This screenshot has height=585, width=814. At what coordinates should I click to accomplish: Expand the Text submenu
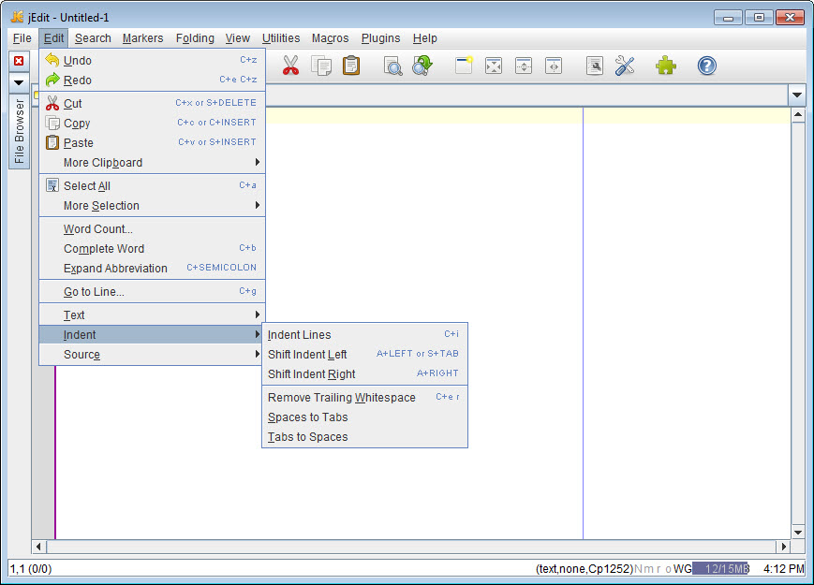point(152,315)
